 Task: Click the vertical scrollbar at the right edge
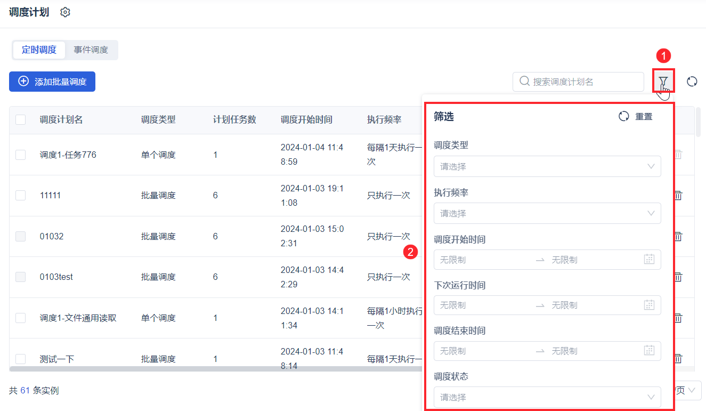698,122
